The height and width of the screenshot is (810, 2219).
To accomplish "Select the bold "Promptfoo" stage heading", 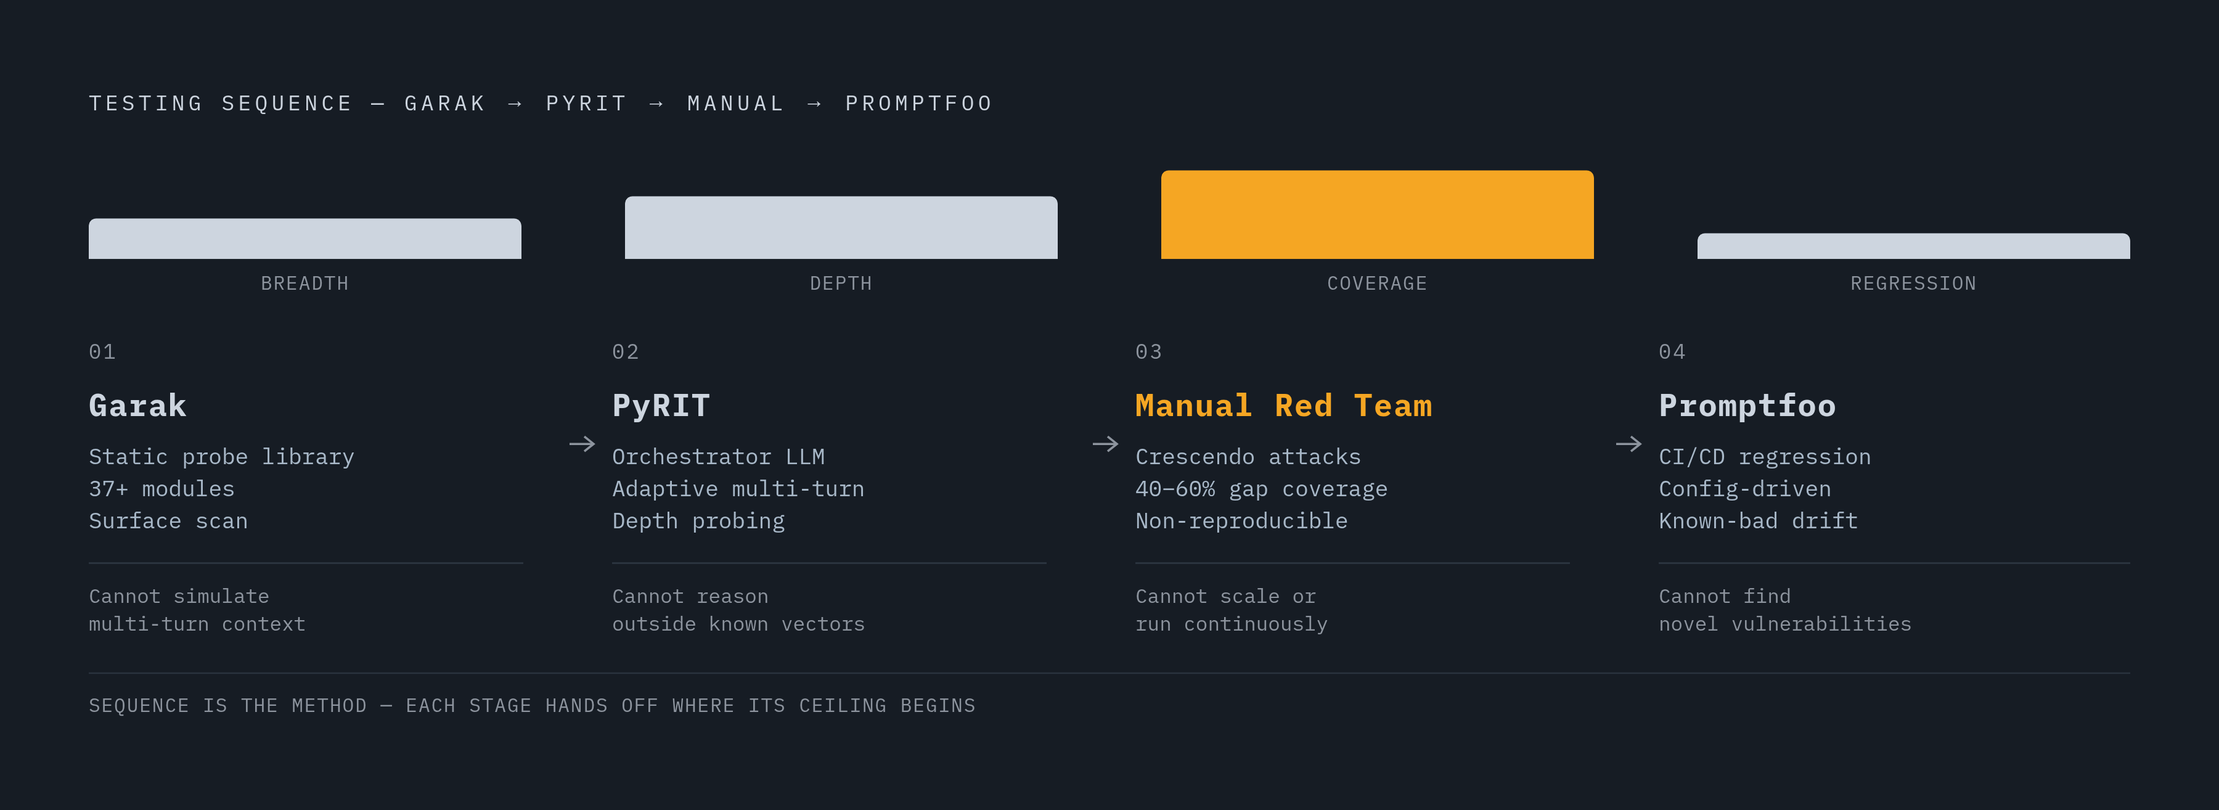I will point(1748,406).
